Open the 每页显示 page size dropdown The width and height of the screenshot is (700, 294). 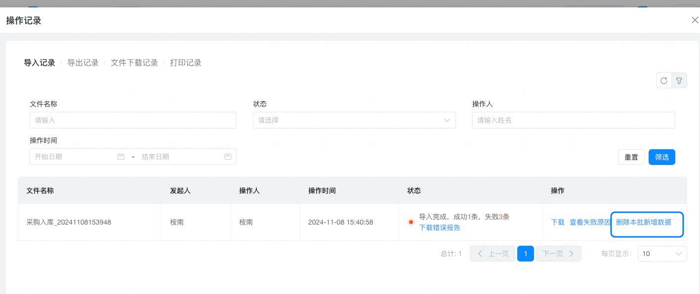662,254
